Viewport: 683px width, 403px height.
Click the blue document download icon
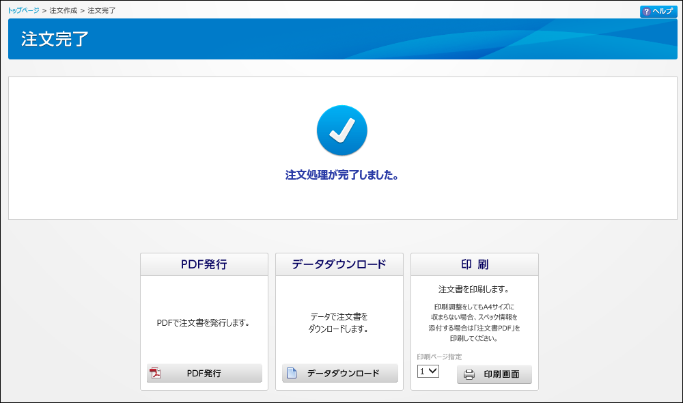[291, 373]
